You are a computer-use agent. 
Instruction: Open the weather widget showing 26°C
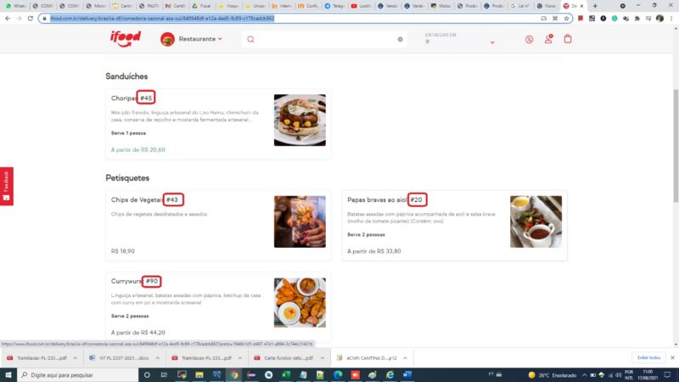[x=553, y=375]
